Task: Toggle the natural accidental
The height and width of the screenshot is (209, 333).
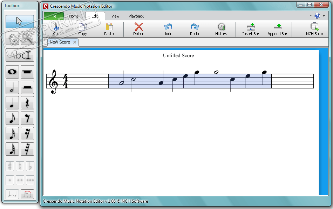Action: click(20, 166)
